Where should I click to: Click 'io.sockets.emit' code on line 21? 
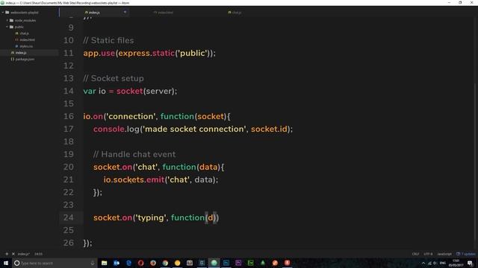(x=134, y=179)
